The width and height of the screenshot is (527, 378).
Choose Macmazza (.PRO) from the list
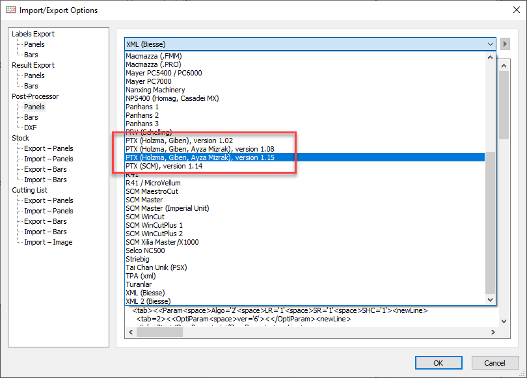305,64
